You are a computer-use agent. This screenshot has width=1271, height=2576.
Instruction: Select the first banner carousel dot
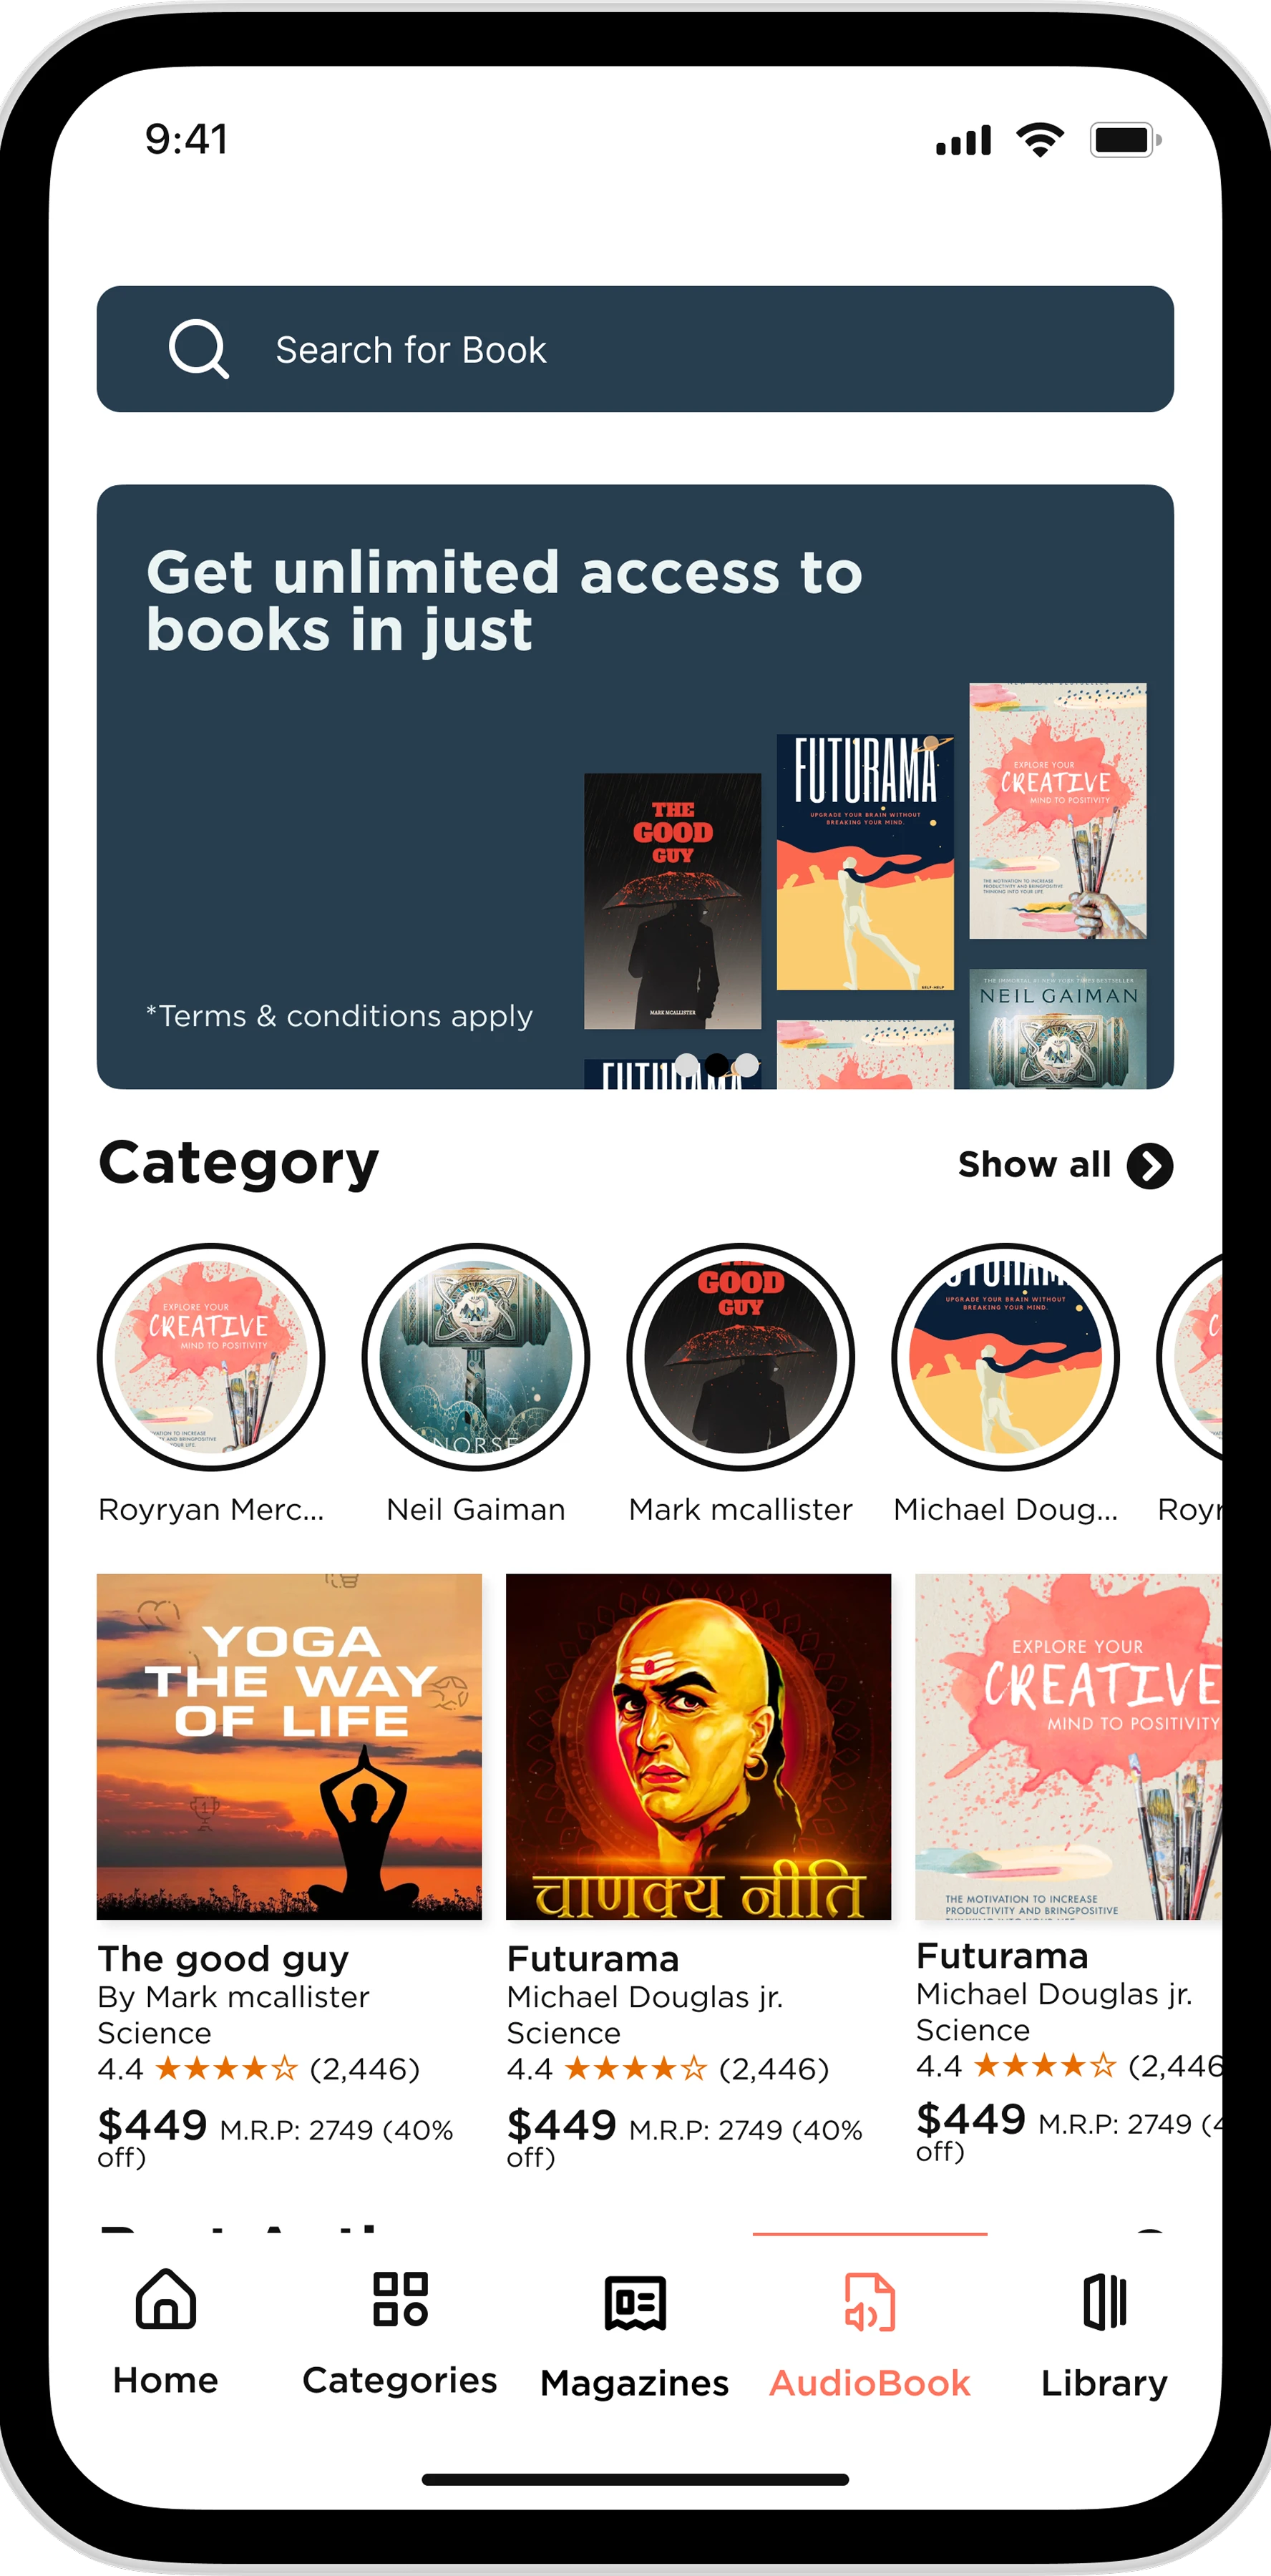point(687,1065)
